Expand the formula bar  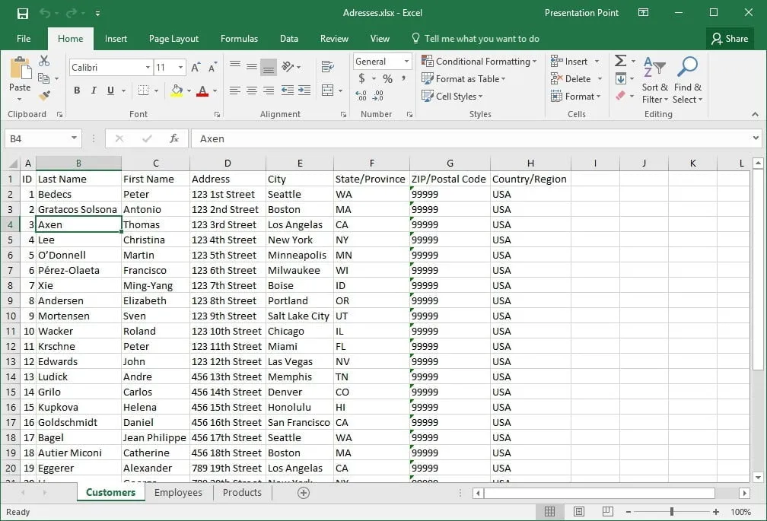pyautogui.click(x=756, y=138)
